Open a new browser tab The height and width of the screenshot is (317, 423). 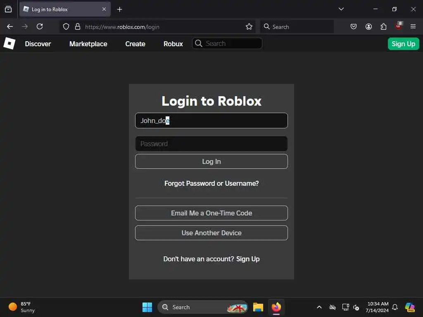point(119,9)
